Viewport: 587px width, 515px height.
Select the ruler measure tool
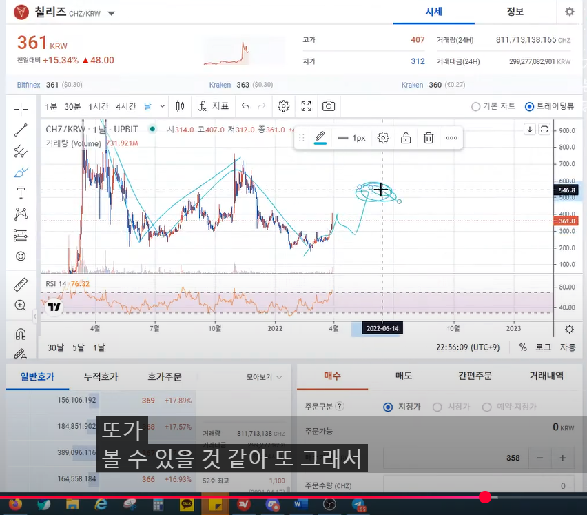(x=21, y=284)
